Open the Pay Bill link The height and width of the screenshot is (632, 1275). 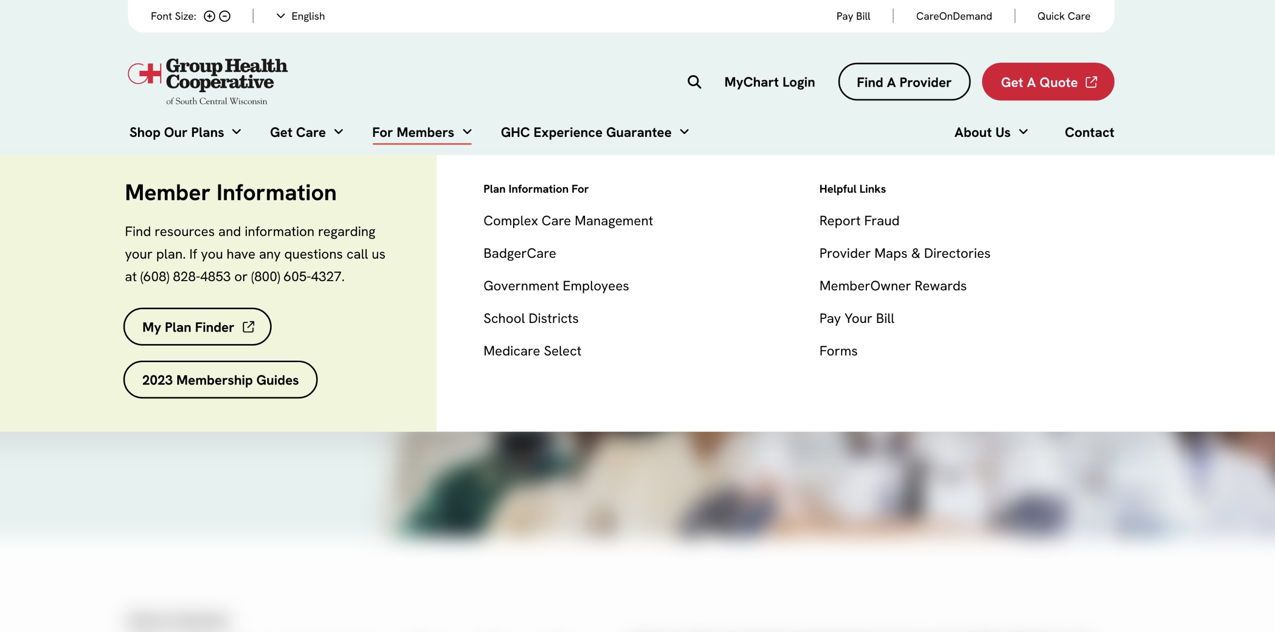[x=853, y=17]
